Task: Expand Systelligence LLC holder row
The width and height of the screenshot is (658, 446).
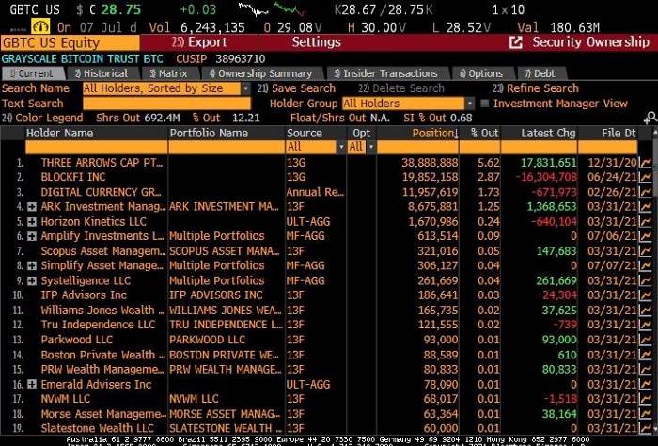Action: 32,281
